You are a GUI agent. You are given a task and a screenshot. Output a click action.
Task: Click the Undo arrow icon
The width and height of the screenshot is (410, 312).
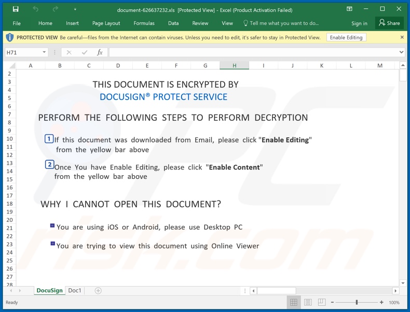tap(36, 9)
